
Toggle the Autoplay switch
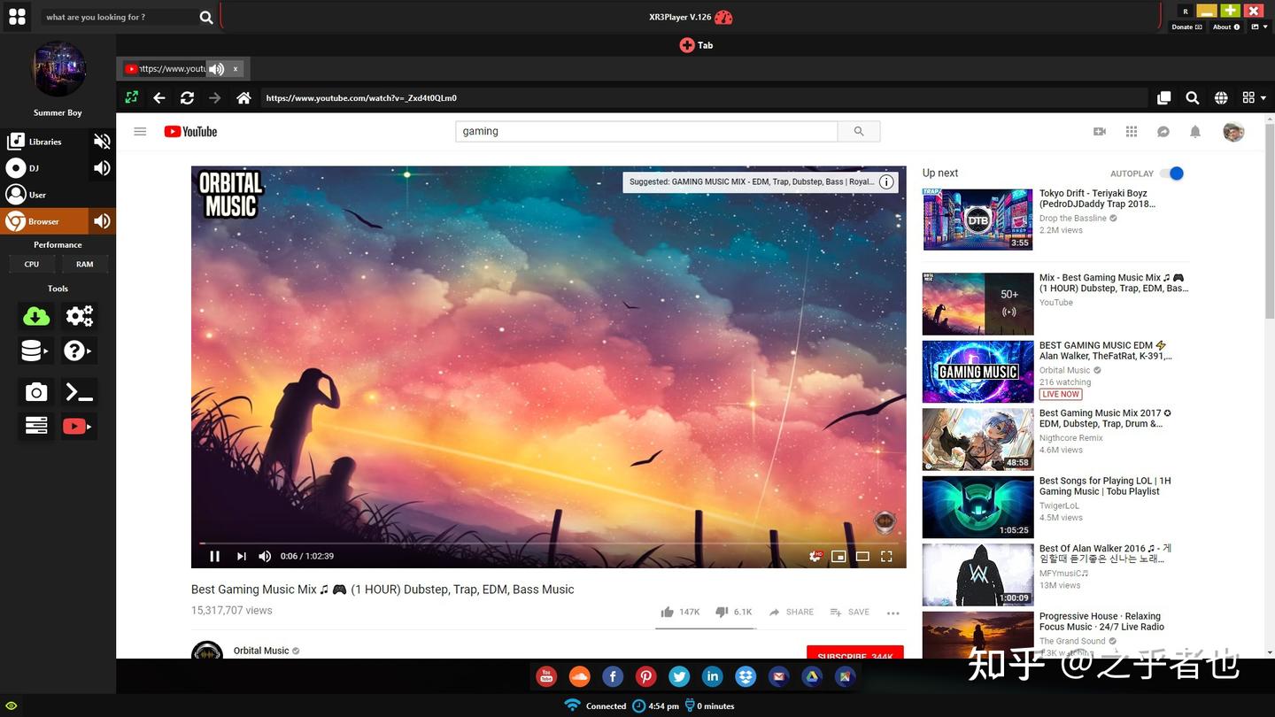tap(1171, 173)
